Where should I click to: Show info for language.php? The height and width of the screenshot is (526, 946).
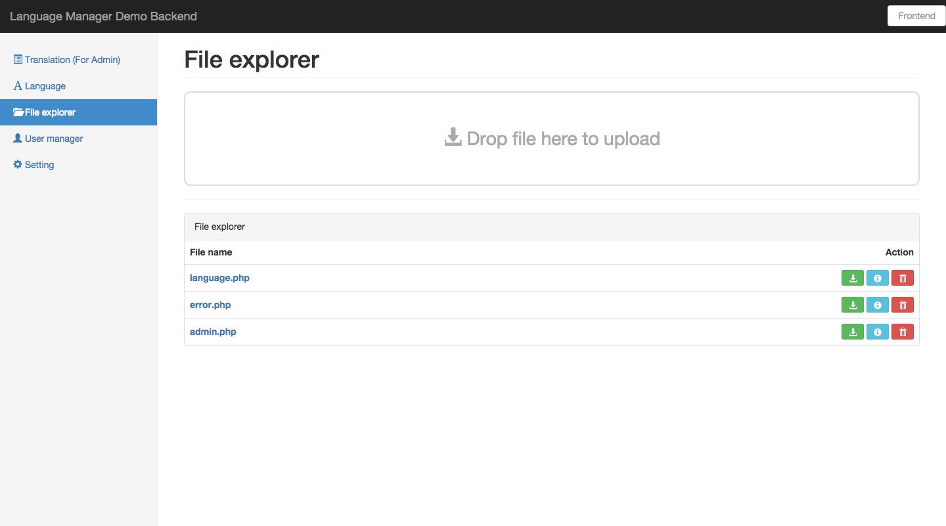click(x=877, y=278)
